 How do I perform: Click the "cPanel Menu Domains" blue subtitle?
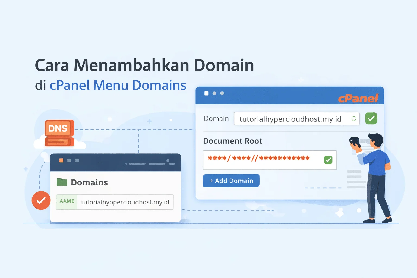click(118, 85)
